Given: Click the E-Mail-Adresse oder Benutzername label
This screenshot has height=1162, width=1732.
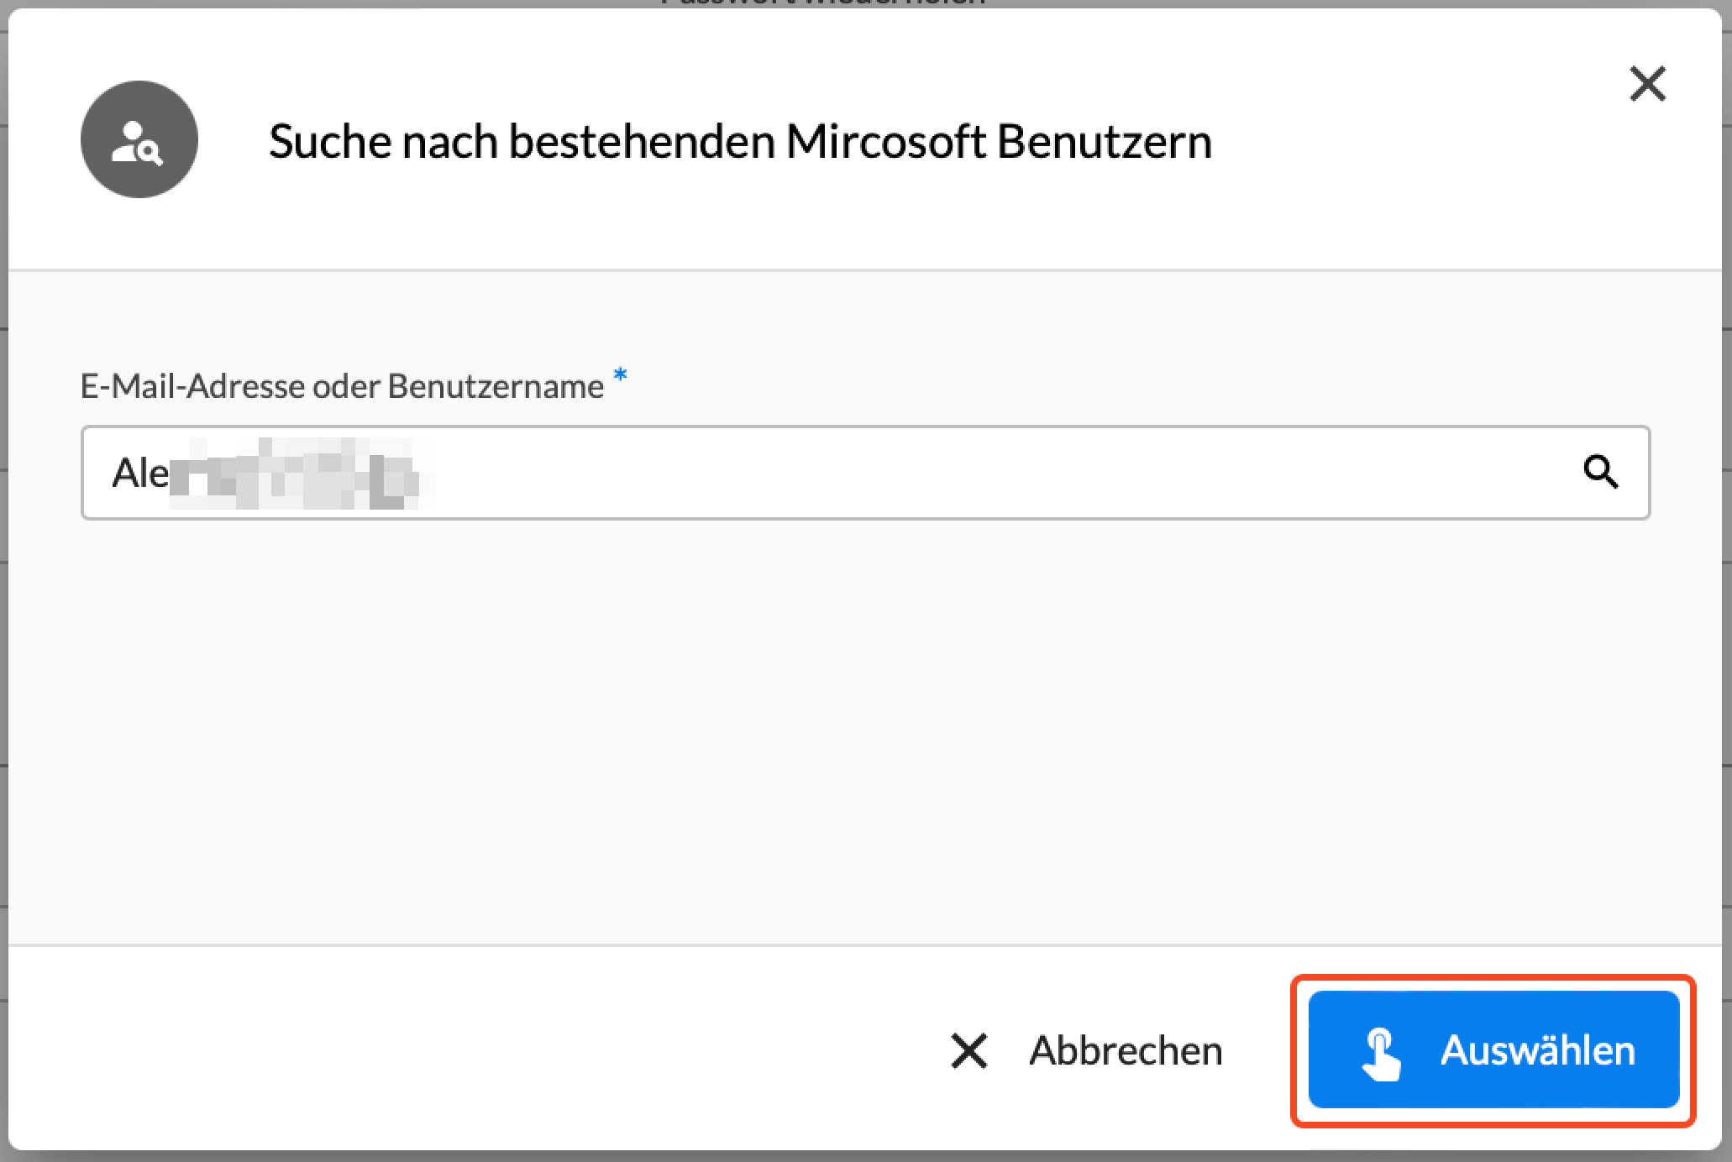Looking at the screenshot, I should 342,386.
